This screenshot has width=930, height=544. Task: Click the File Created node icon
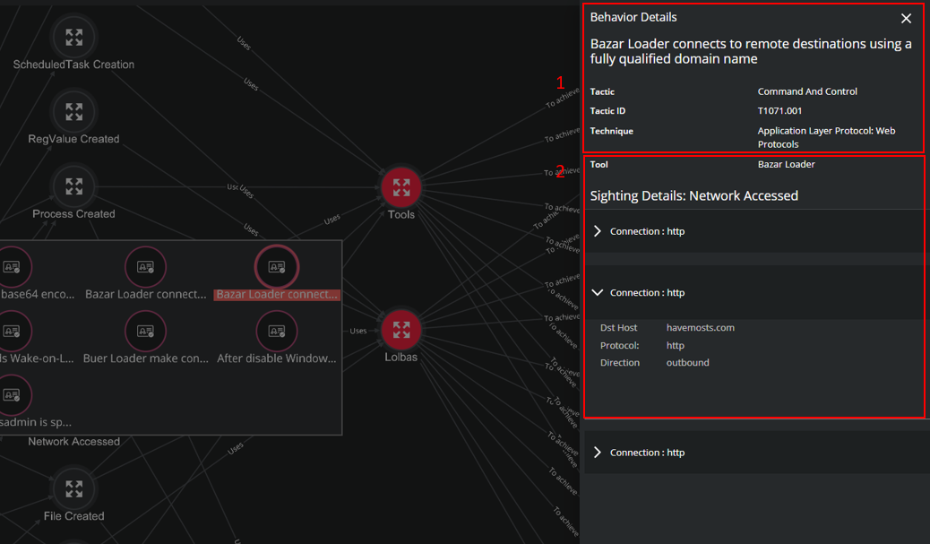click(73, 488)
